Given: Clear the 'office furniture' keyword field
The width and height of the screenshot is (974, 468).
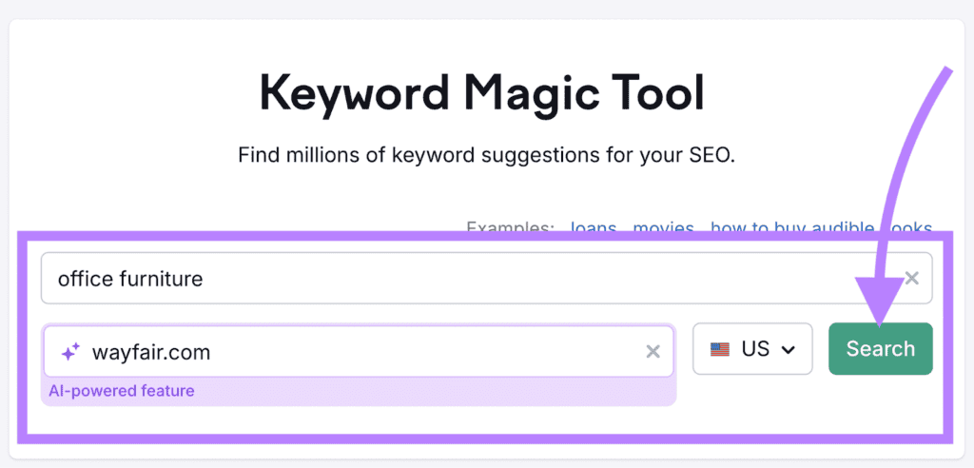Looking at the screenshot, I should [x=911, y=279].
